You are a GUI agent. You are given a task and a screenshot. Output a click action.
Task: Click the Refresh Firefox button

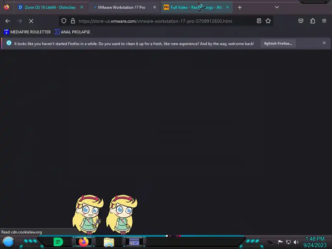278,43
